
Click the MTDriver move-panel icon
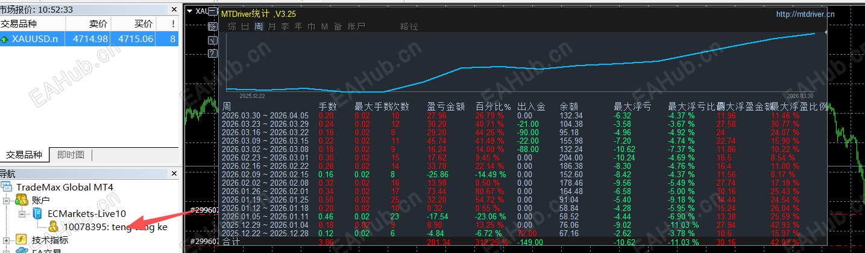point(212,27)
